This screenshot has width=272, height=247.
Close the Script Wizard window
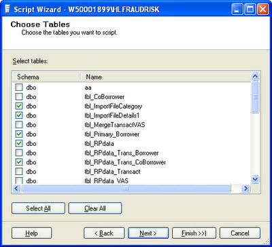pos(263,9)
